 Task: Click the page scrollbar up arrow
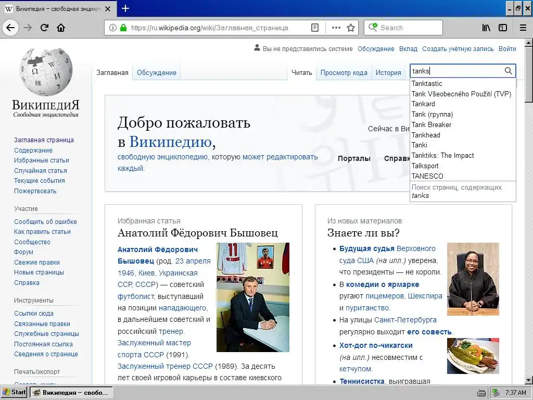(x=529, y=43)
